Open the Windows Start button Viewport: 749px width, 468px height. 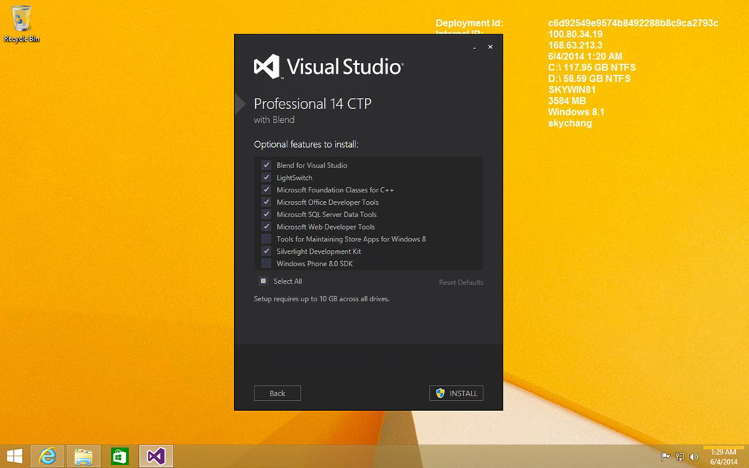15,456
